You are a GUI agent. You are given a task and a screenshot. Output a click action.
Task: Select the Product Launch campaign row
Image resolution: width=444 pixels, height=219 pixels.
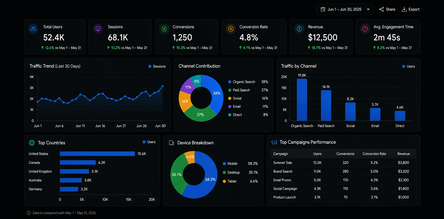click(343, 197)
